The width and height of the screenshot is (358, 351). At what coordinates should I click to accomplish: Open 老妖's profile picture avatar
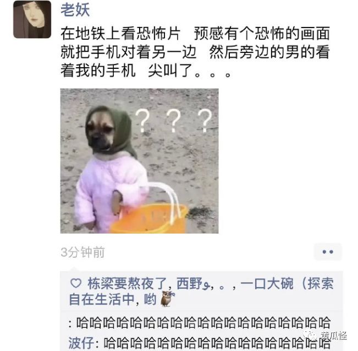(32, 19)
